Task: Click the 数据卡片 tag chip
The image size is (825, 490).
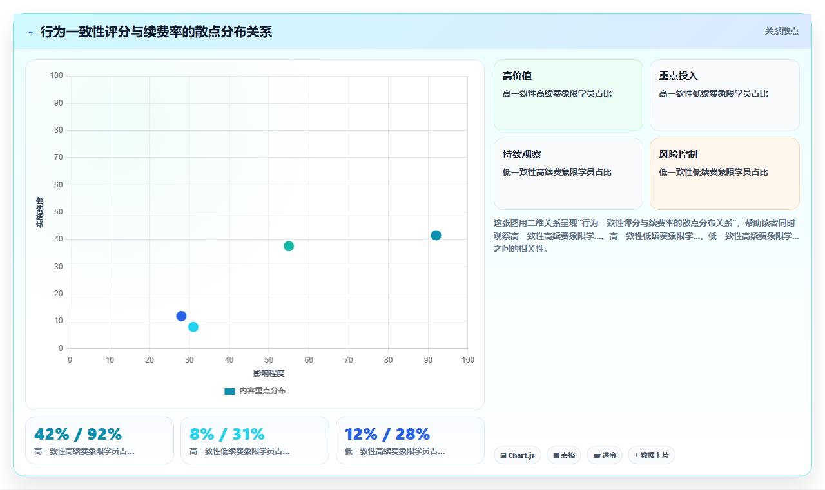Action: coord(652,455)
